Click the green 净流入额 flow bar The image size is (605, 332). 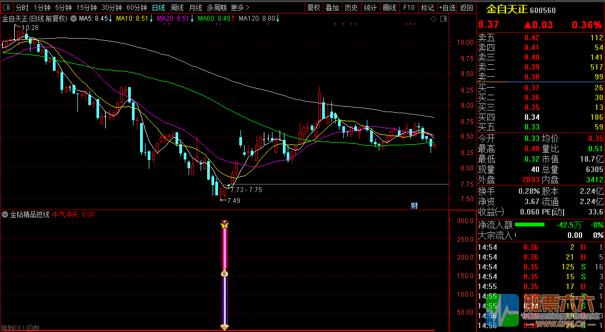(529, 225)
